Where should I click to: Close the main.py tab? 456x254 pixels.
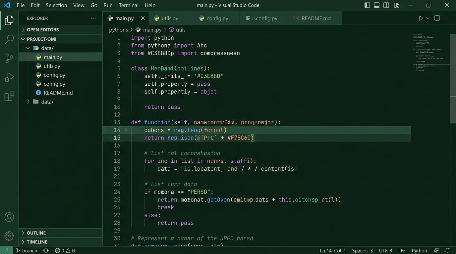[143, 18]
